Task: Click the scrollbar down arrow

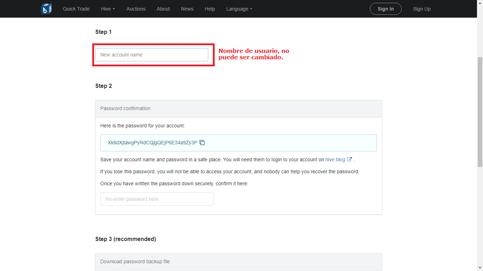Action: pyautogui.click(x=480, y=268)
